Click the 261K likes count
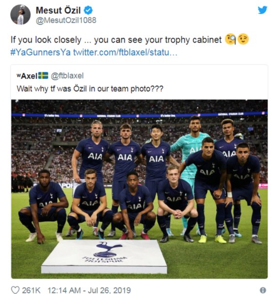271x294 pixels. (32, 290)
